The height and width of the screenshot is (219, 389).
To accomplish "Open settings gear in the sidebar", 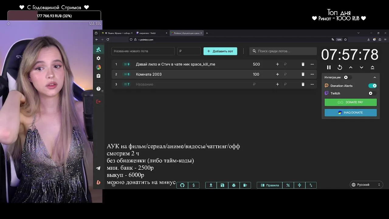I will point(98,58).
